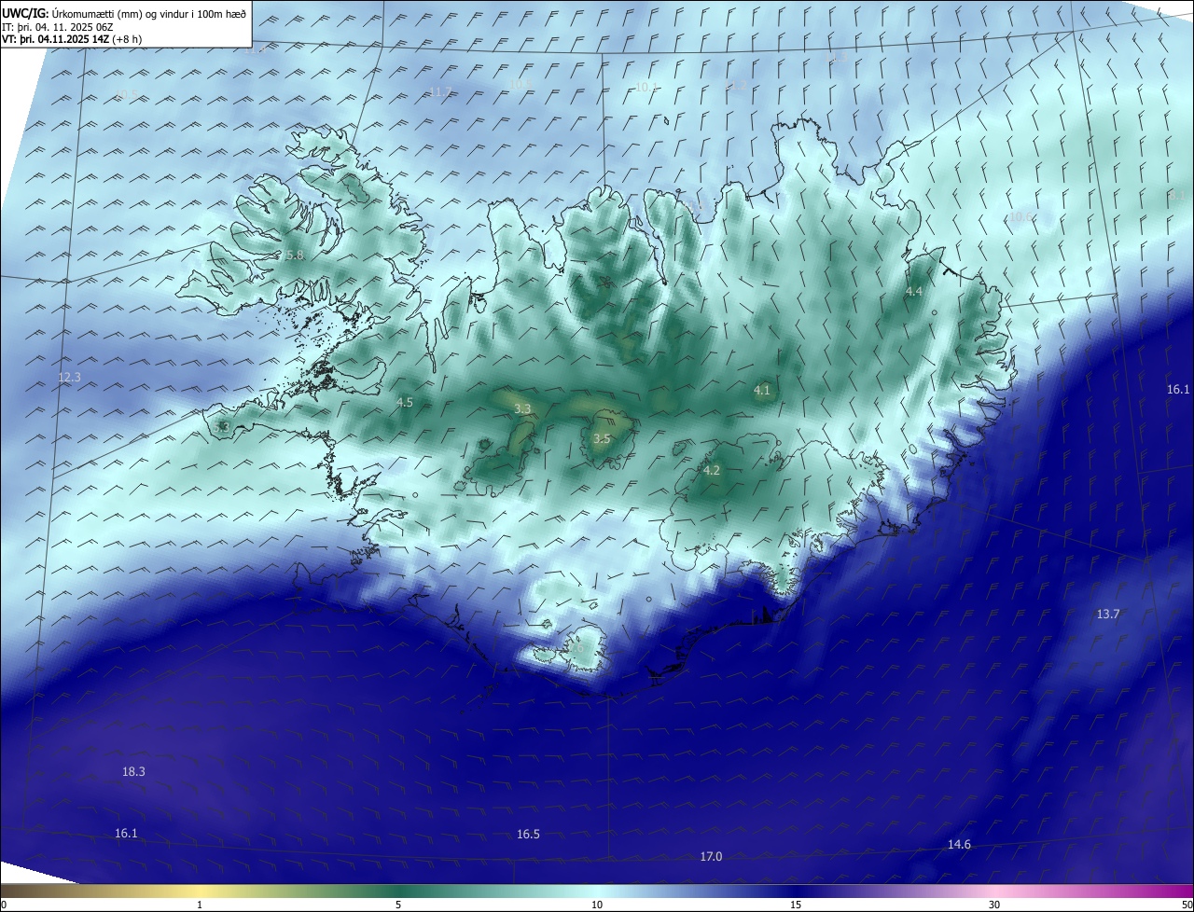Click the colorbar tick label 5
1194x912 pixels.
[398, 905]
